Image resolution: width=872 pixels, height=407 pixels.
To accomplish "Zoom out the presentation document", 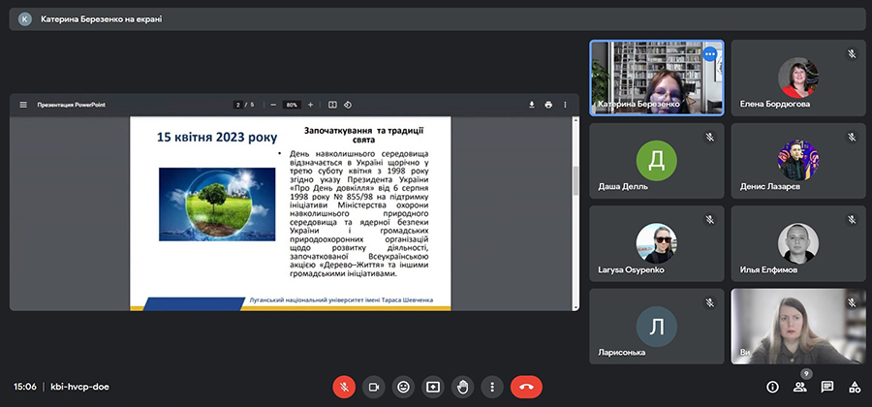I will (x=274, y=105).
